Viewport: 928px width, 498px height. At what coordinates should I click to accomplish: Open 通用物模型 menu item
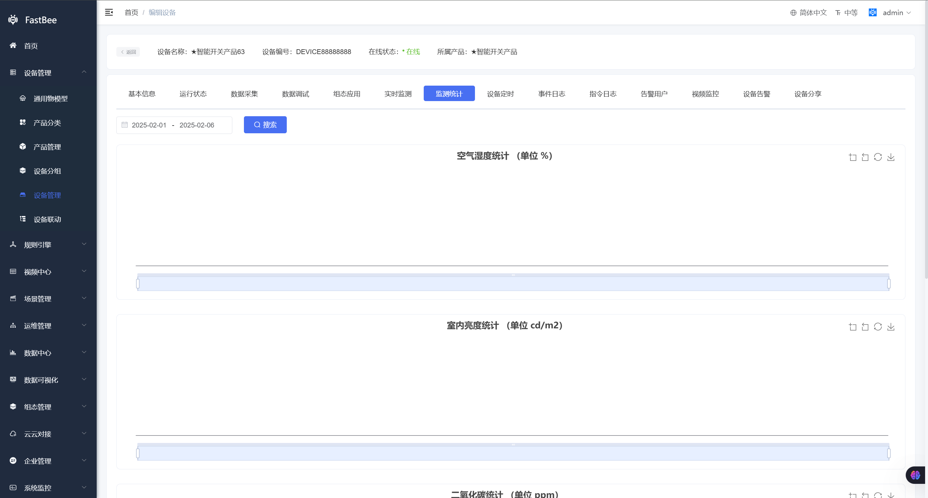(x=48, y=99)
